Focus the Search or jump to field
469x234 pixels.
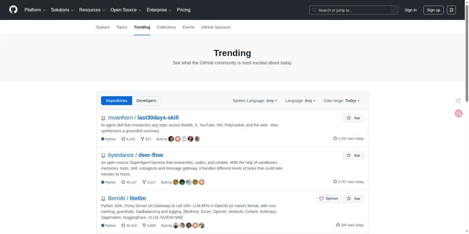[353, 10]
